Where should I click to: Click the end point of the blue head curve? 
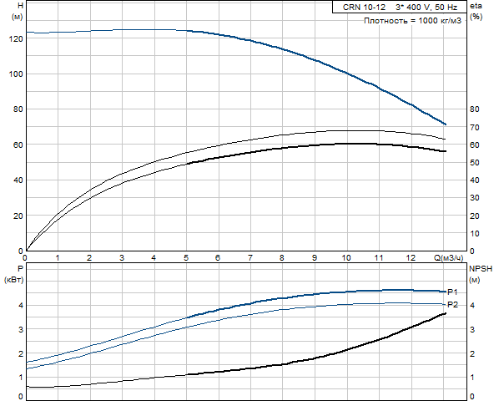(x=445, y=124)
